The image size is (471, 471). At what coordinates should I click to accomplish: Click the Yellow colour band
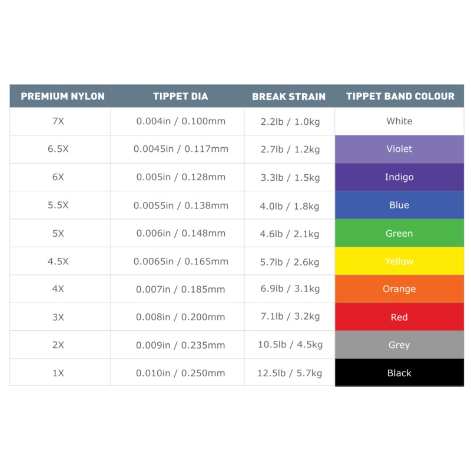399,261
